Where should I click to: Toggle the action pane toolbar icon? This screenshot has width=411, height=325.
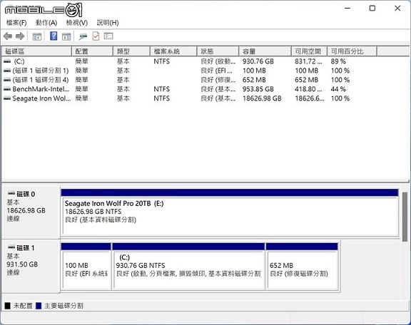coord(66,36)
